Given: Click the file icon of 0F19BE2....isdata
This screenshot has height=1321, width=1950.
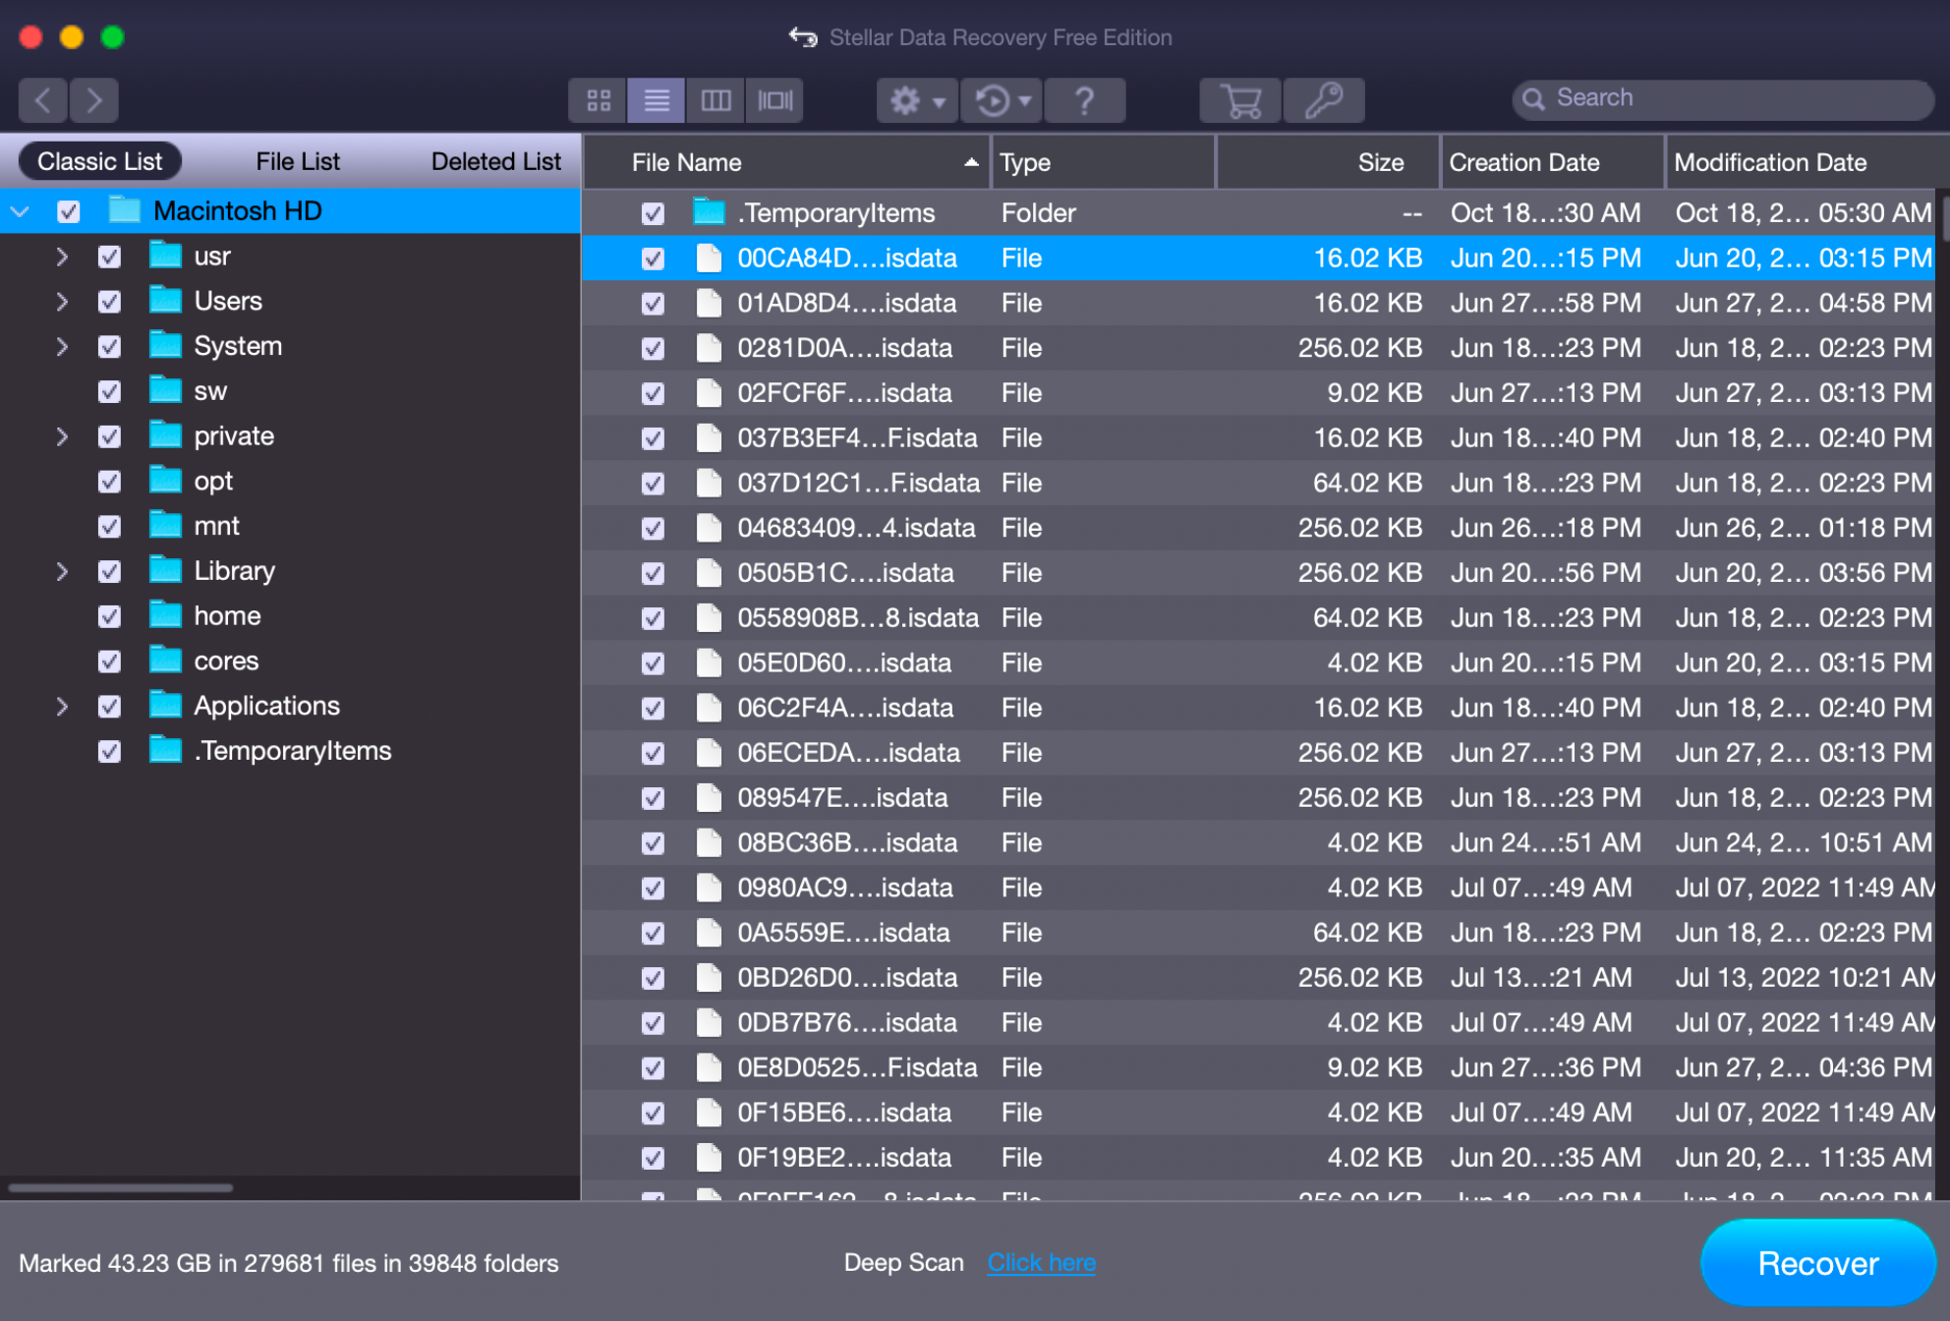Looking at the screenshot, I should pyautogui.click(x=709, y=1158).
